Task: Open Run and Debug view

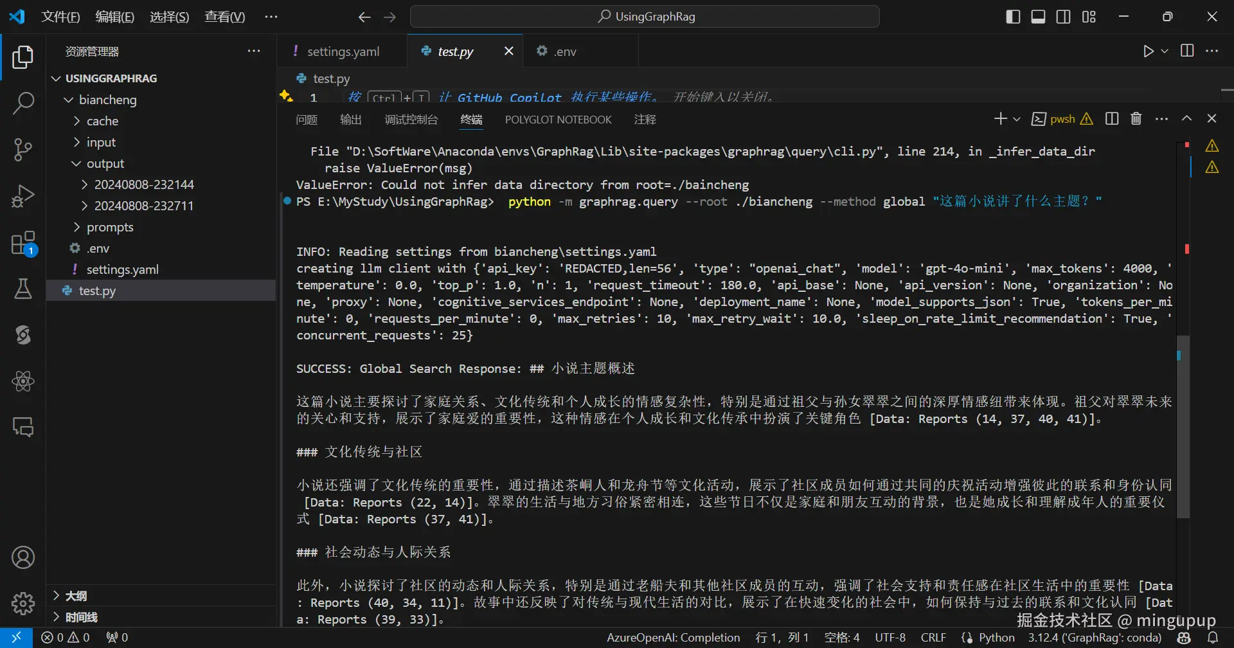Action: [x=23, y=196]
